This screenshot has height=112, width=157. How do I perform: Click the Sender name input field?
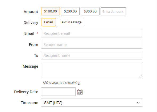tap(92, 44)
